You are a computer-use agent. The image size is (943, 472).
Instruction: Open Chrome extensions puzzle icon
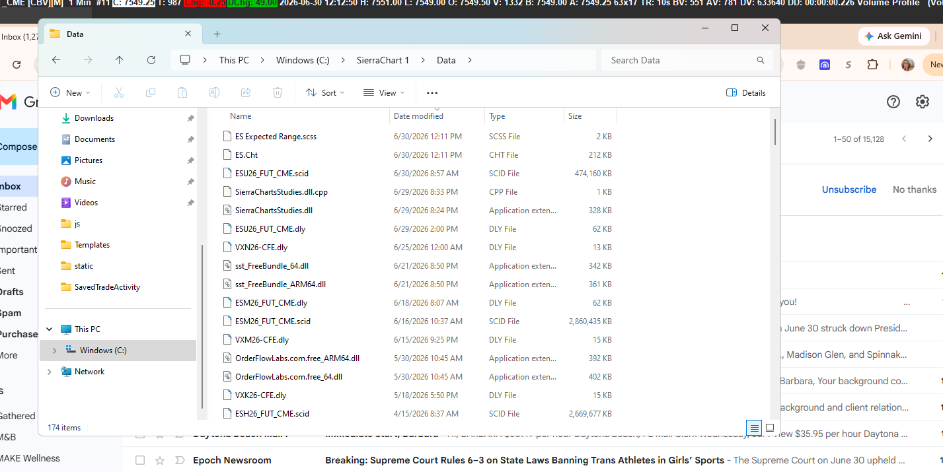873,65
